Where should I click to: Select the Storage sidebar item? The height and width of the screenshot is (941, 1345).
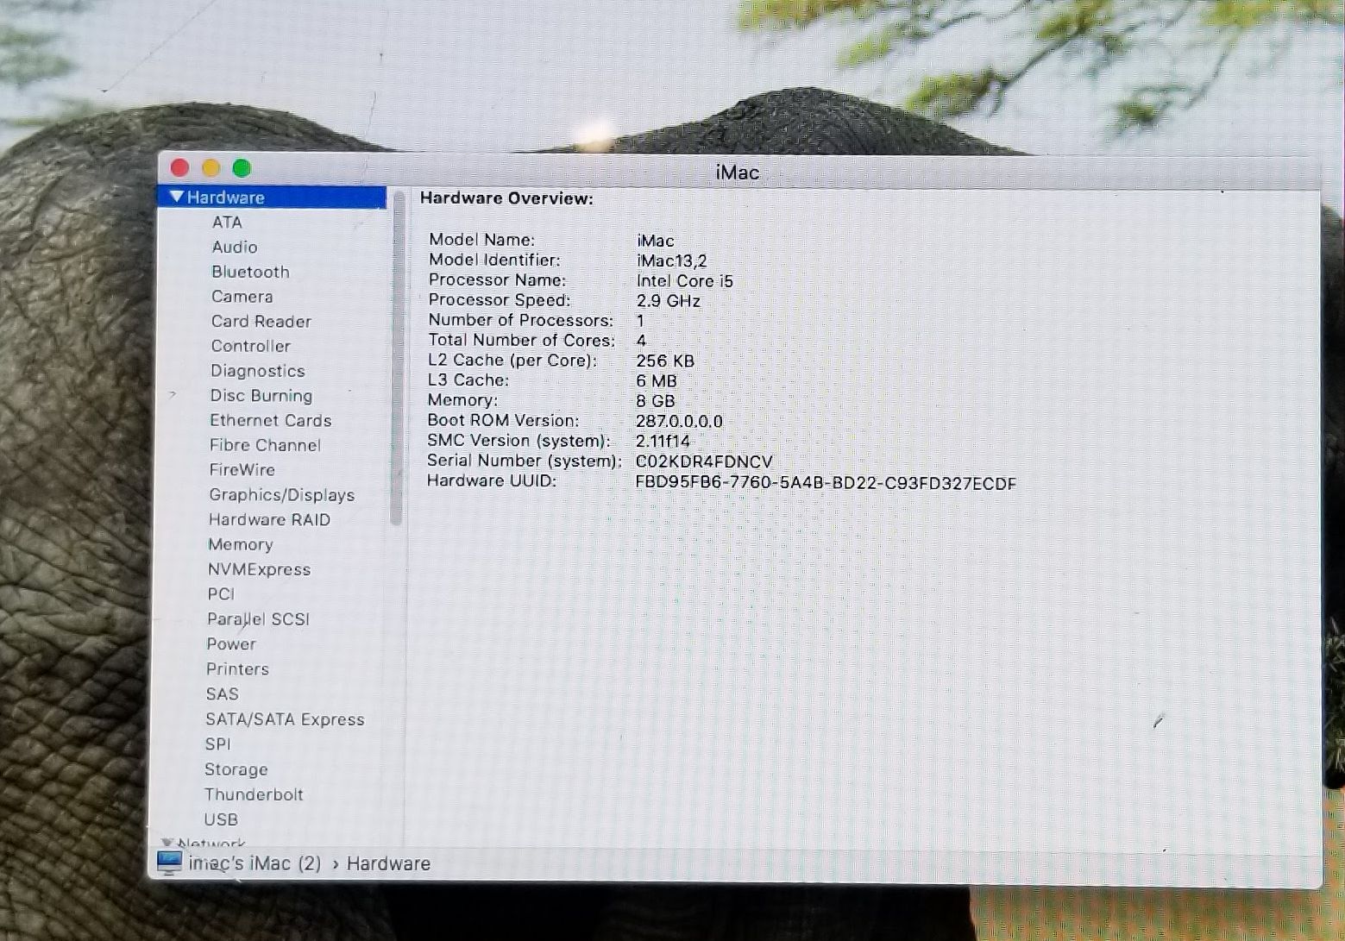[x=236, y=769]
